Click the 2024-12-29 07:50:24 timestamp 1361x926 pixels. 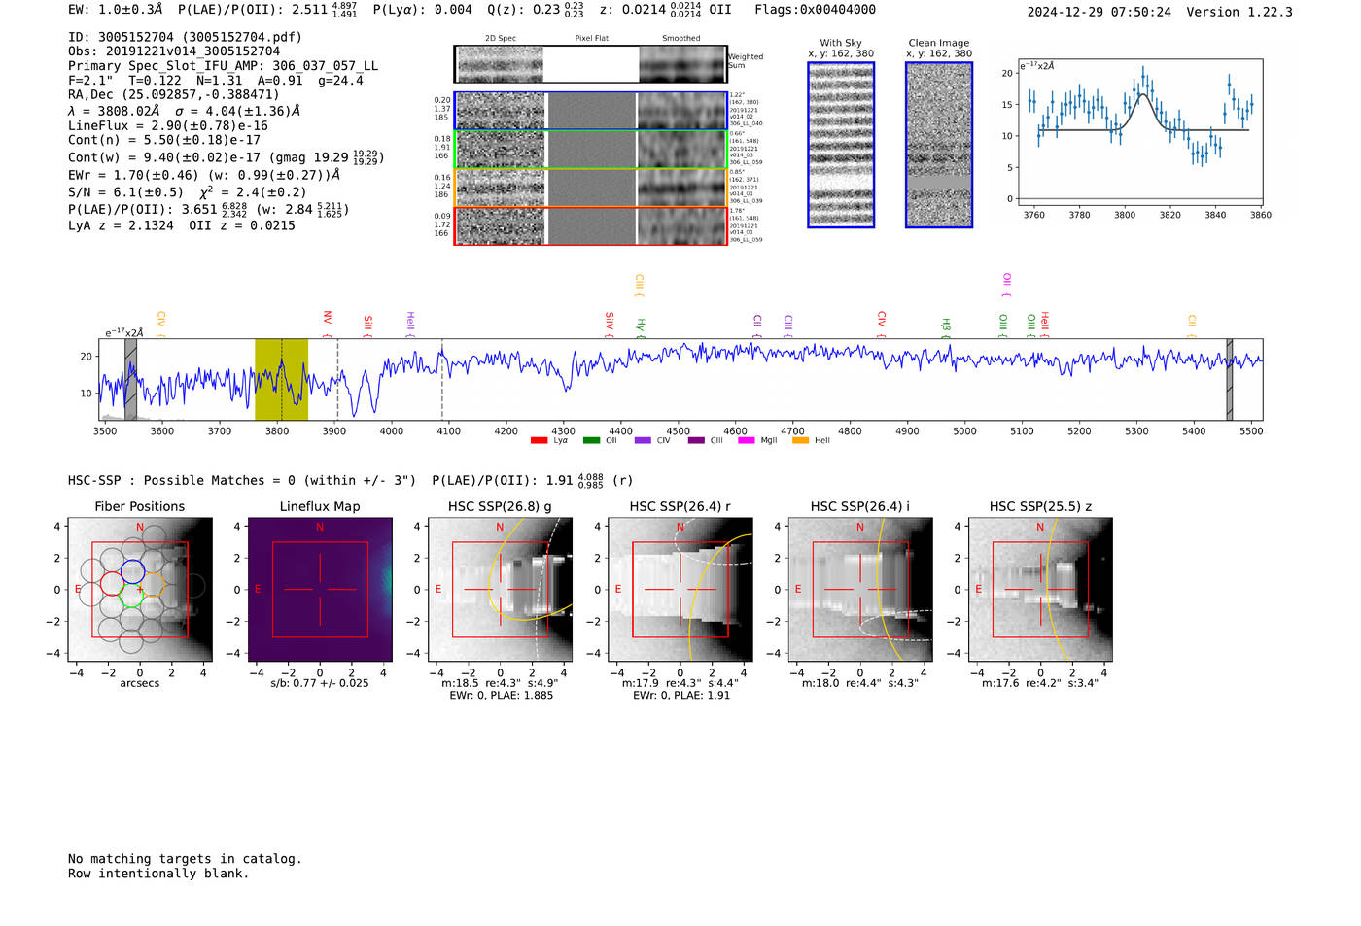pyautogui.click(x=1099, y=12)
